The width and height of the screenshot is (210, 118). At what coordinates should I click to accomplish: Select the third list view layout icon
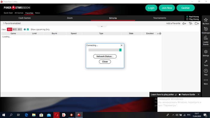pyautogui.click(x=20, y=29)
